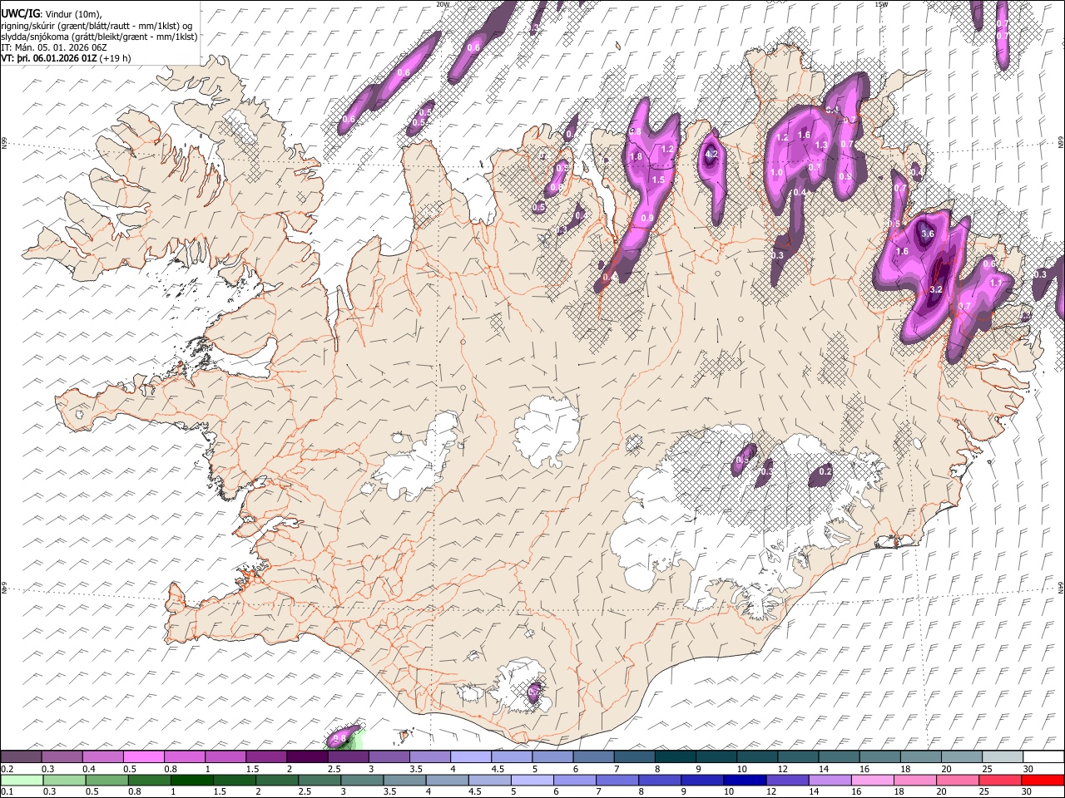Click the '(+19 h)' forecast offset text
The height and width of the screenshot is (798, 1065).
click(x=116, y=58)
